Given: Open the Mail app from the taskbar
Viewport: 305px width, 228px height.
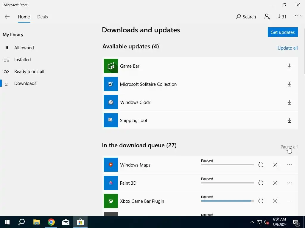Looking at the screenshot, I should tap(66, 222).
